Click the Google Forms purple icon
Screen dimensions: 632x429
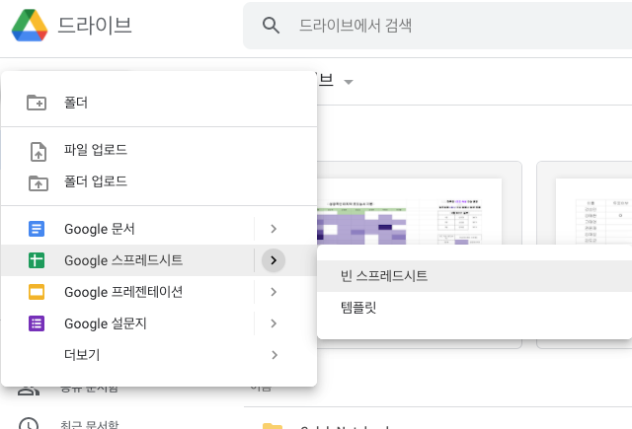[x=37, y=323]
